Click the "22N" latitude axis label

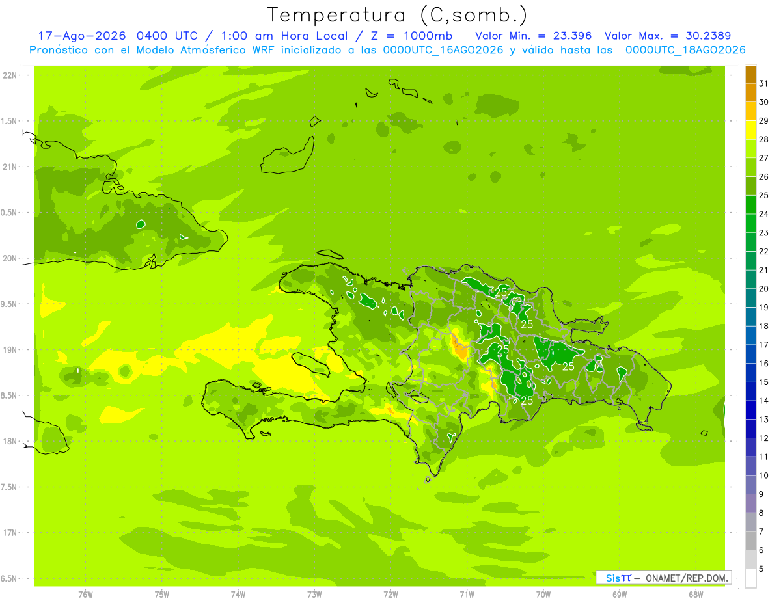10,75
